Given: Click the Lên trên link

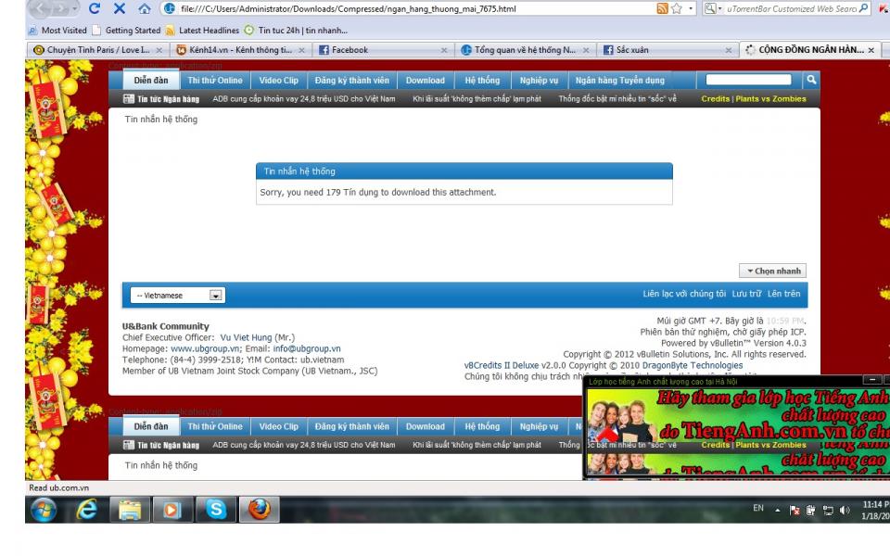Looking at the screenshot, I should [x=784, y=294].
